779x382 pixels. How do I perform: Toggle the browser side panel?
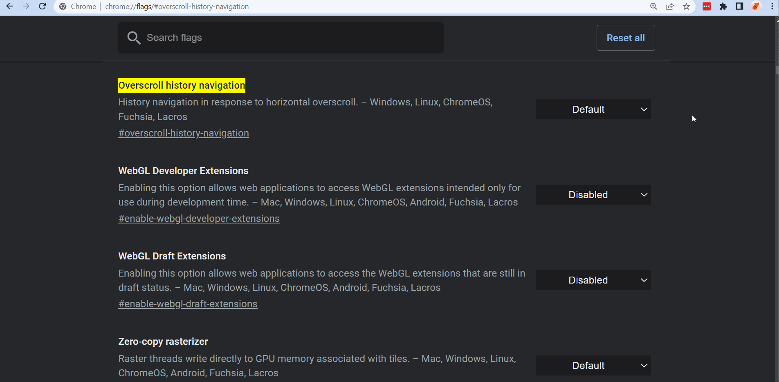click(739, 7)
